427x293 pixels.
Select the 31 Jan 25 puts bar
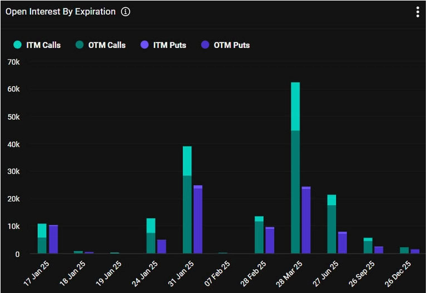(x=198, y=220)
